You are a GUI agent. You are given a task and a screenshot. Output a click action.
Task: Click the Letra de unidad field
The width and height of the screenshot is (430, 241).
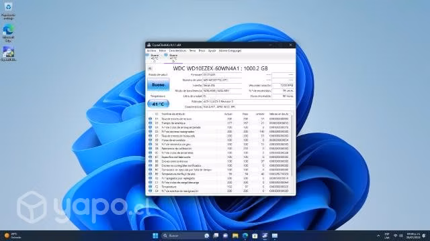222,96
